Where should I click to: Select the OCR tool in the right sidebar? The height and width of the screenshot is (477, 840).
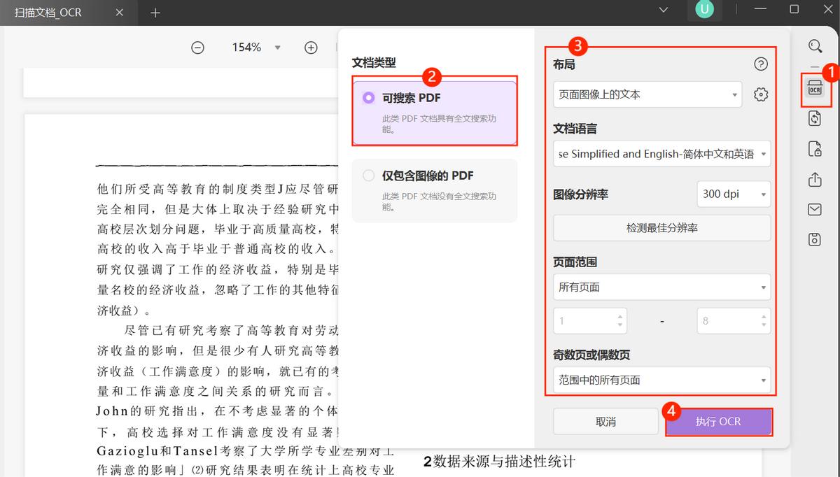point(815,90)
